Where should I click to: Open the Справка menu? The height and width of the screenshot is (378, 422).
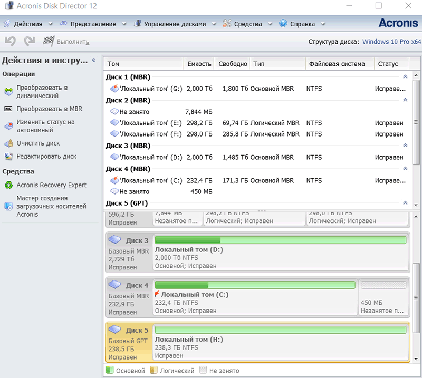coord(302,24)
